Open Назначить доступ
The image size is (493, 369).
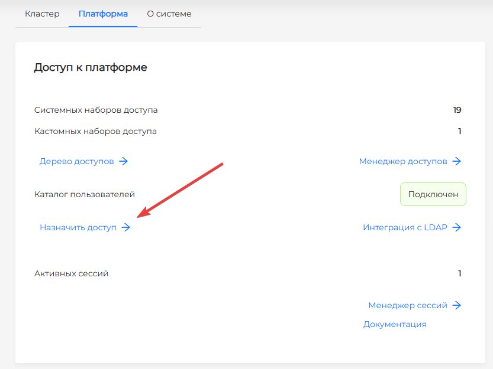click(79, 227)
